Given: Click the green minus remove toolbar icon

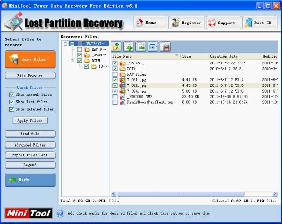Looking at the screenshot, I should pos(141,46).
